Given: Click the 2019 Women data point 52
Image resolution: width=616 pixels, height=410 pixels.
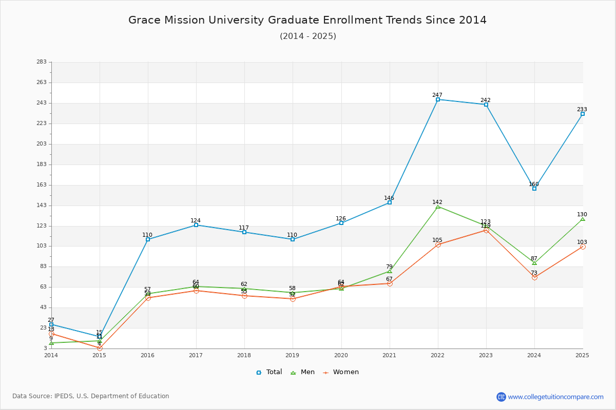Looking at the screenshot, I should pyautogui.click(x=293, y=299).
